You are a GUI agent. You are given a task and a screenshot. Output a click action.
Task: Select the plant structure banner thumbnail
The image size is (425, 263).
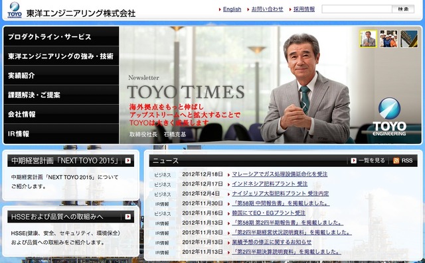coord(409,38)
